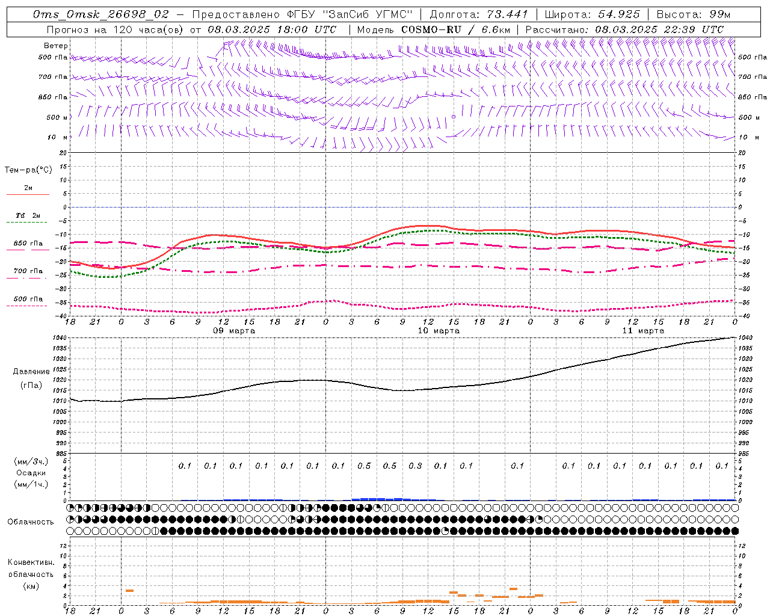This screenshot has height=616, width=770.
Task: Click the 11 марта date label
Action: tap(643, 331)
